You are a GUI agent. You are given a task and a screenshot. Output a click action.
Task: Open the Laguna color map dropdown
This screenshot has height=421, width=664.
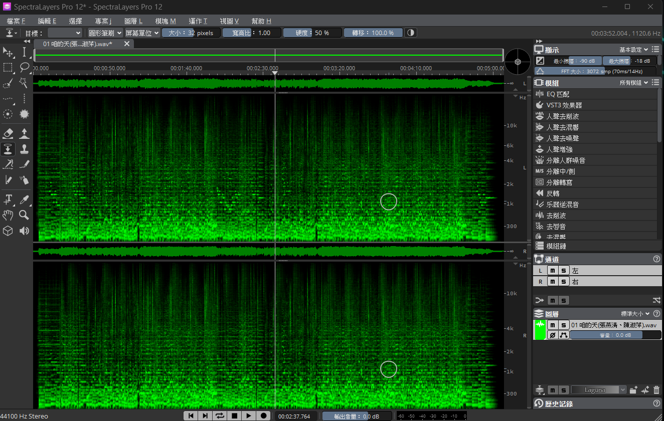599,389
